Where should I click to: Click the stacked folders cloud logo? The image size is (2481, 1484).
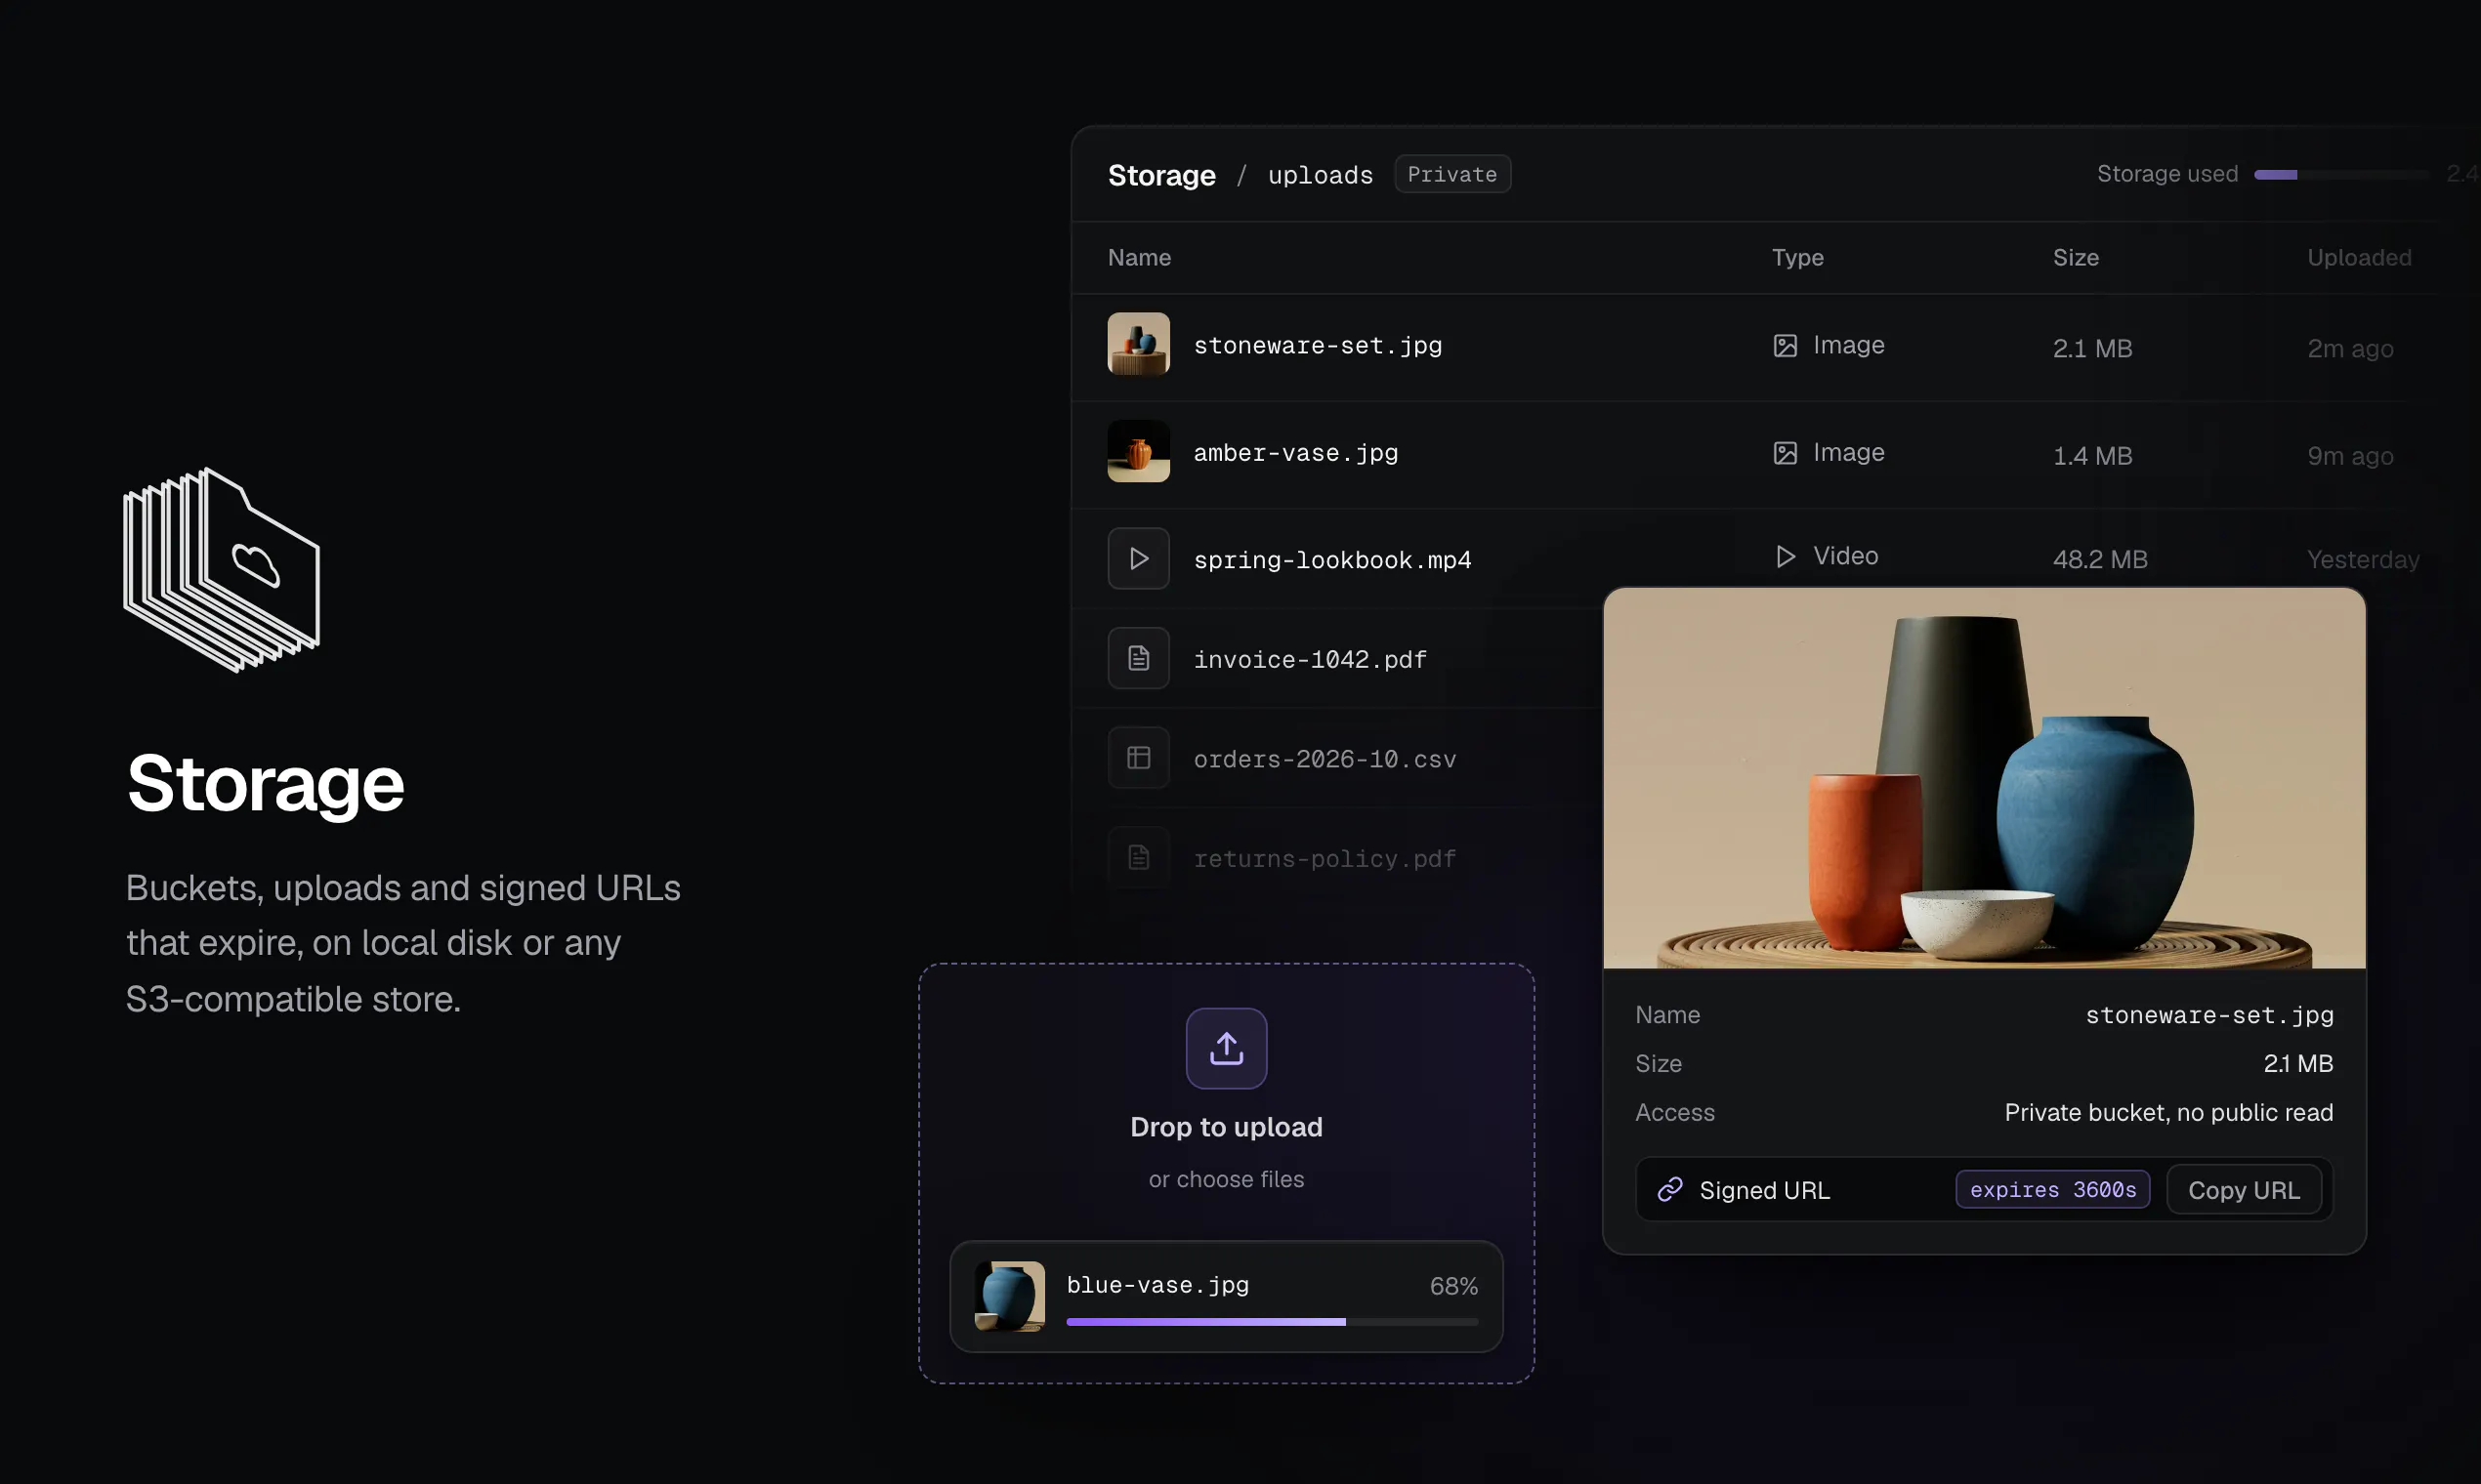tap(221, 570)
